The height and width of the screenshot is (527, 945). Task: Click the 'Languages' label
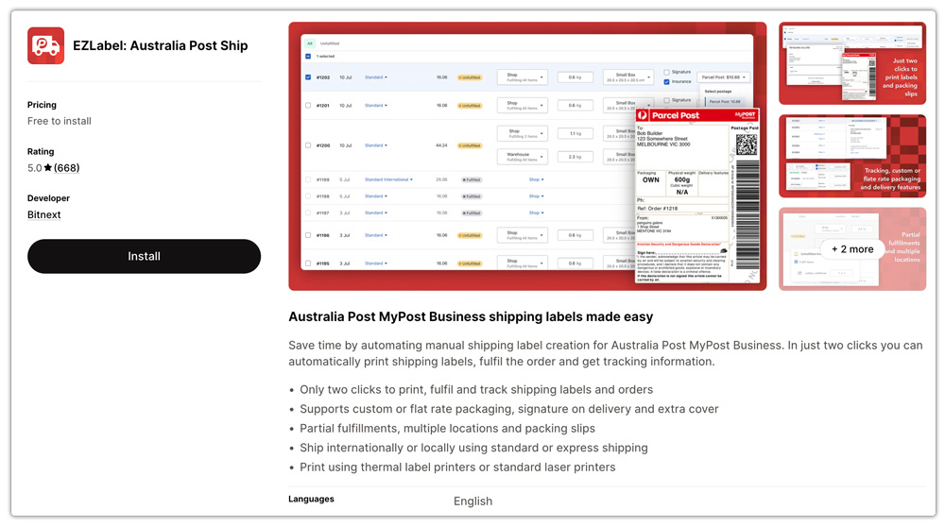point(311,499)
